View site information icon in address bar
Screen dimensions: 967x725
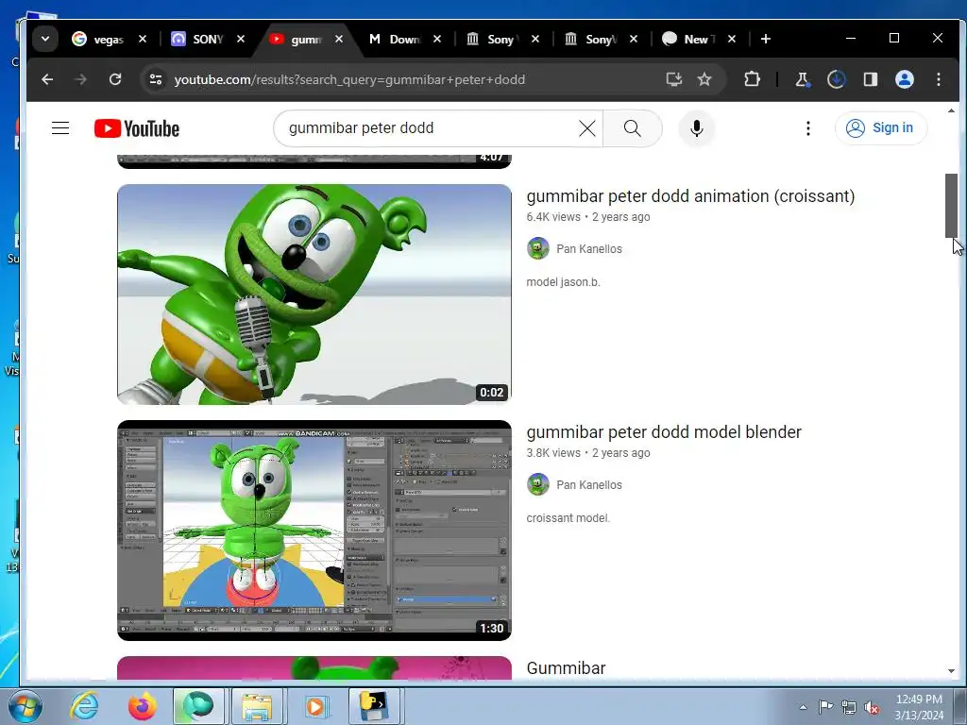pyautogui.click(x=156, y=79)
